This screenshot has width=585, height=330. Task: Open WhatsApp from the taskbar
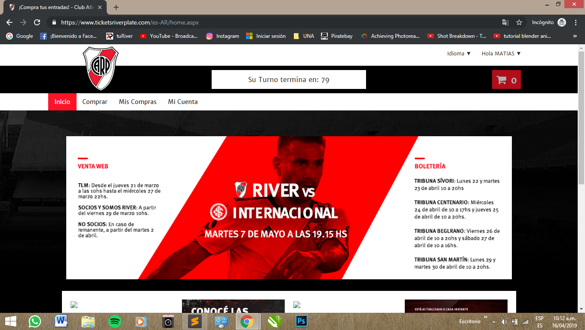coord(35,321)
